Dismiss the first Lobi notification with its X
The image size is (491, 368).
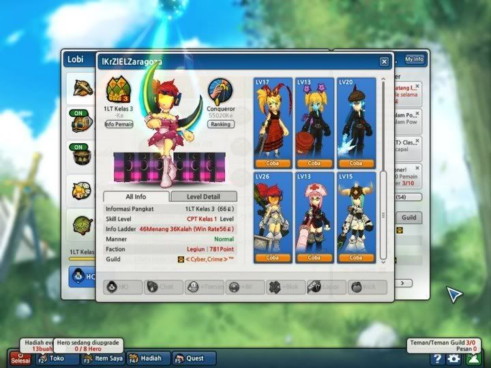[x=417, y=86]
